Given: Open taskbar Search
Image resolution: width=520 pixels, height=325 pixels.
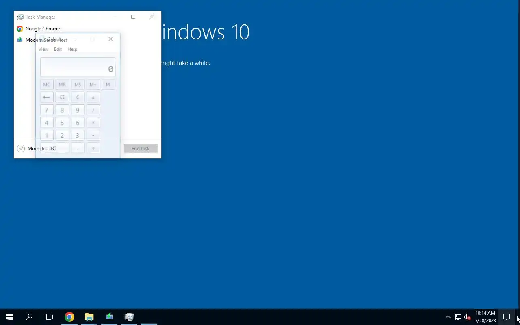Looking at the screenshot, I should click(29, 317).
